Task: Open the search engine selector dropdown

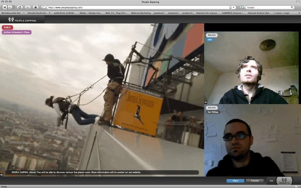Action: 242,7
